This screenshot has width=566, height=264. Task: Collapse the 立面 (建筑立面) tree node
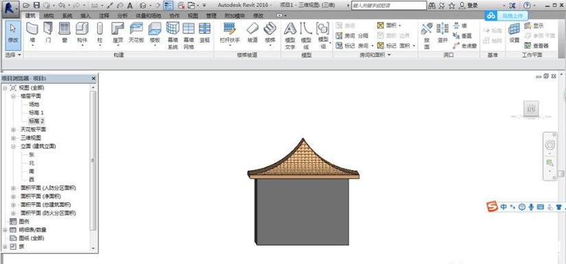(x=13, y=146)
